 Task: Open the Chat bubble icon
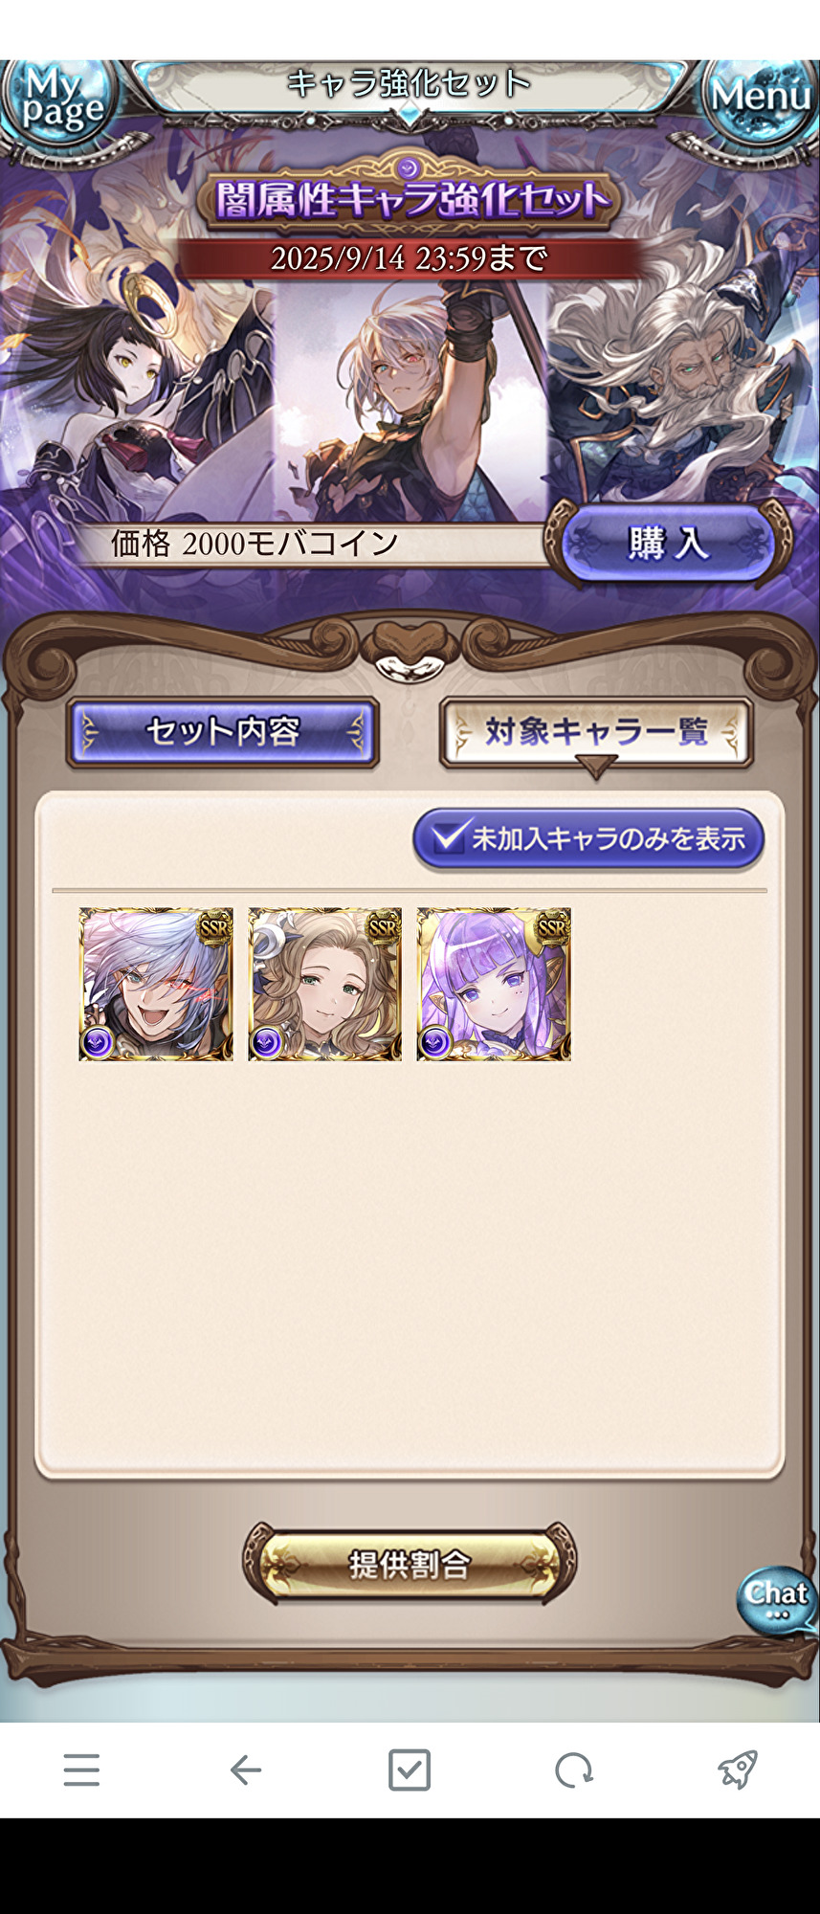[x=776, y=1599]
